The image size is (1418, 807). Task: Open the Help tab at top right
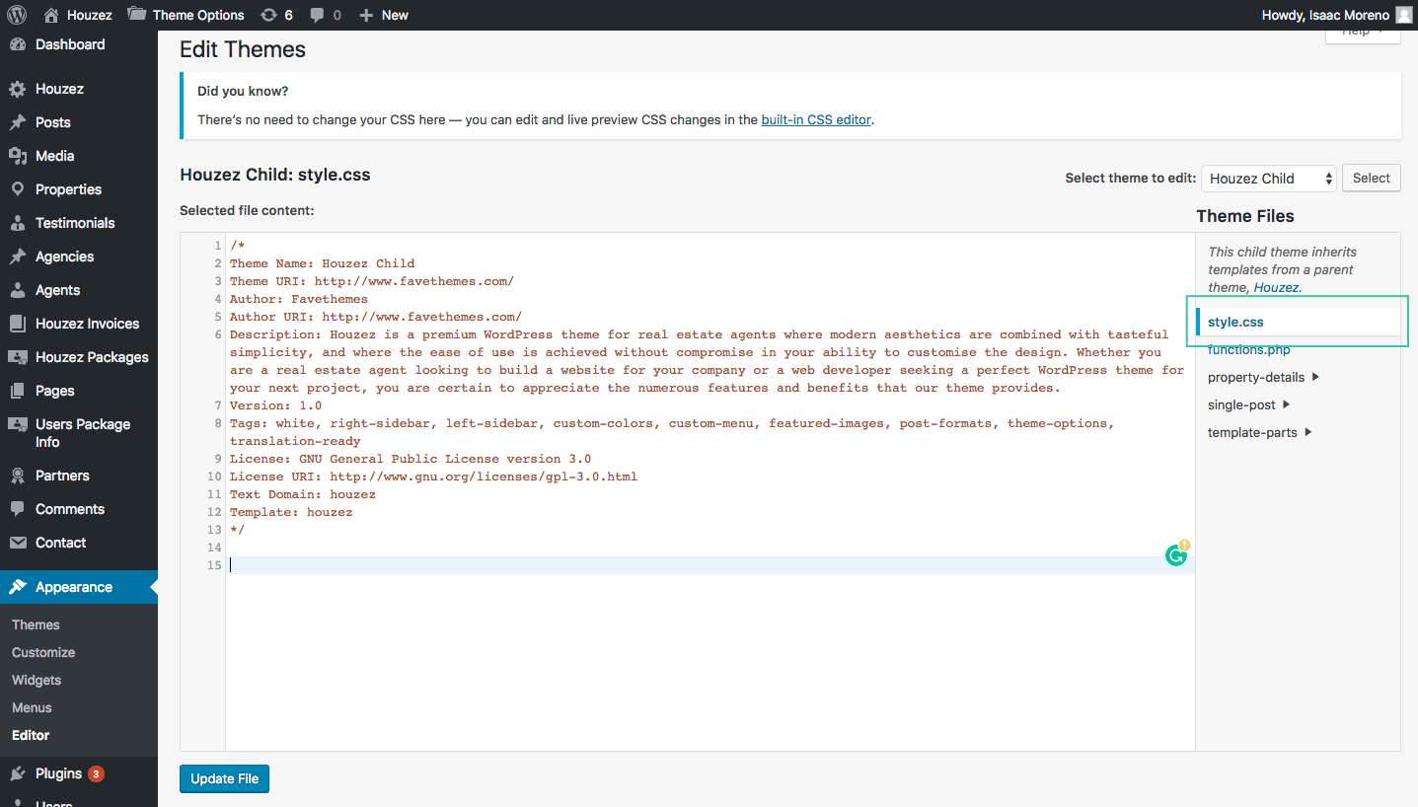pyautogui.click(x=1363, y=33)
